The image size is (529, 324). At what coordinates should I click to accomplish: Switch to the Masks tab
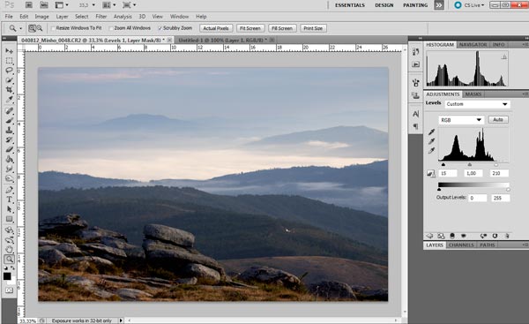473,94
